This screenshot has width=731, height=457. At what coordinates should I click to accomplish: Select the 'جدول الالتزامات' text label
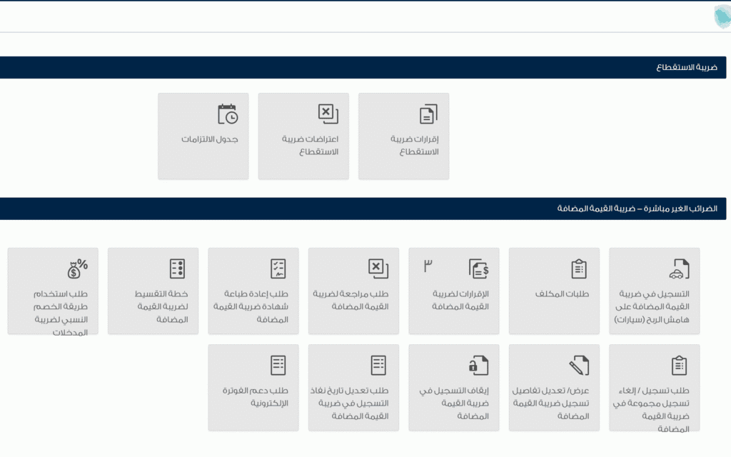coord(209,139)
